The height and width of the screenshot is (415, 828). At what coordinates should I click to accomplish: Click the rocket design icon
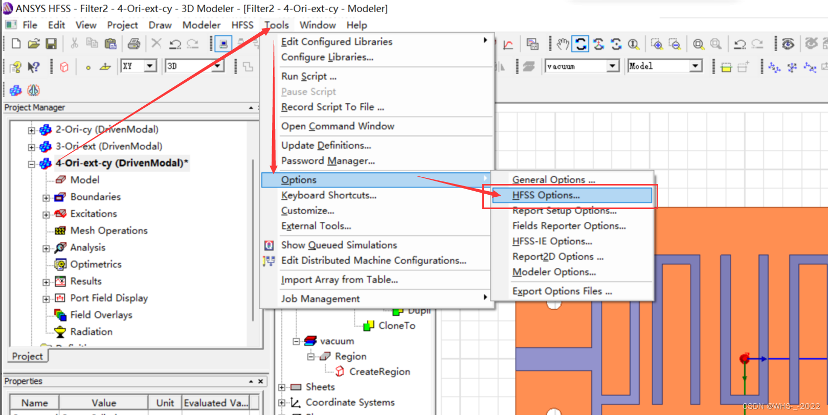[x=34, y=90]
